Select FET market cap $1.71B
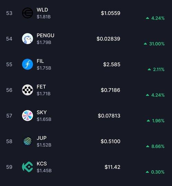 (x=44, y=94)
